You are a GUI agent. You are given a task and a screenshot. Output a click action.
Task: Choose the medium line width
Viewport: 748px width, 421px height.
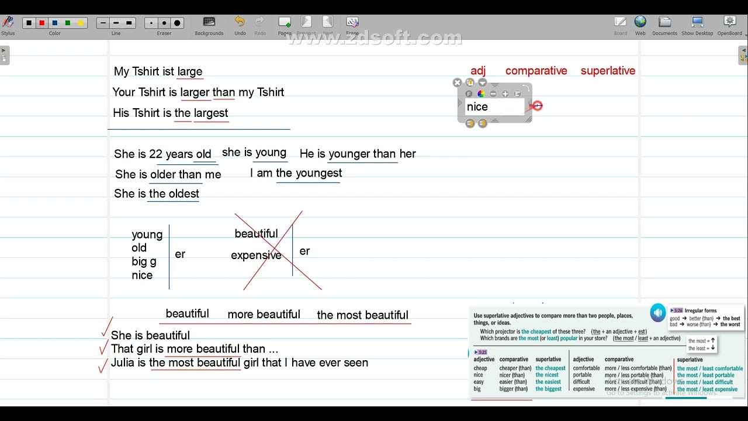pyautogui.click(x=116, y=23)
